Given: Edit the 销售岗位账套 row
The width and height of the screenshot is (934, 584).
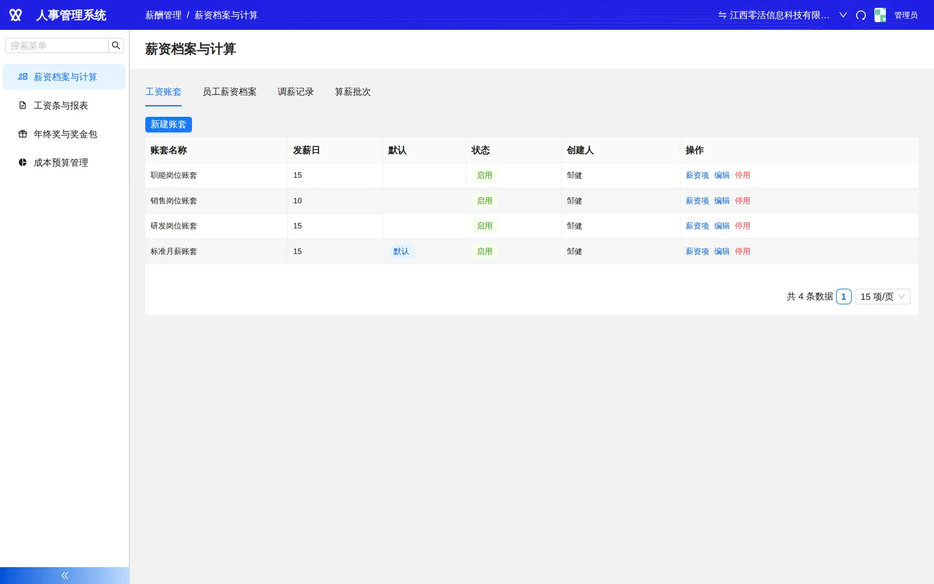Looking at the screenshot, I should click(722, 201).
